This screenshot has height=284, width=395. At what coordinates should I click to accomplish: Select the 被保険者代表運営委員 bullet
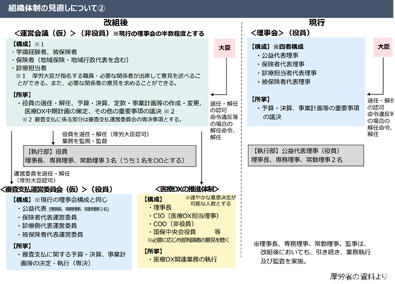point(50,235)
